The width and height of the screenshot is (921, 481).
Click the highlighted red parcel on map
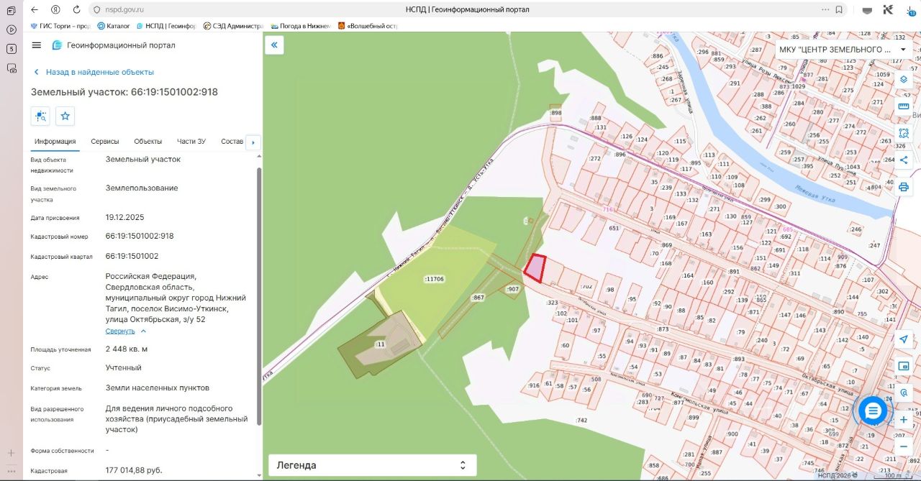(535, 268)
